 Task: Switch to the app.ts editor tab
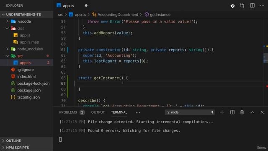(68, 5)
